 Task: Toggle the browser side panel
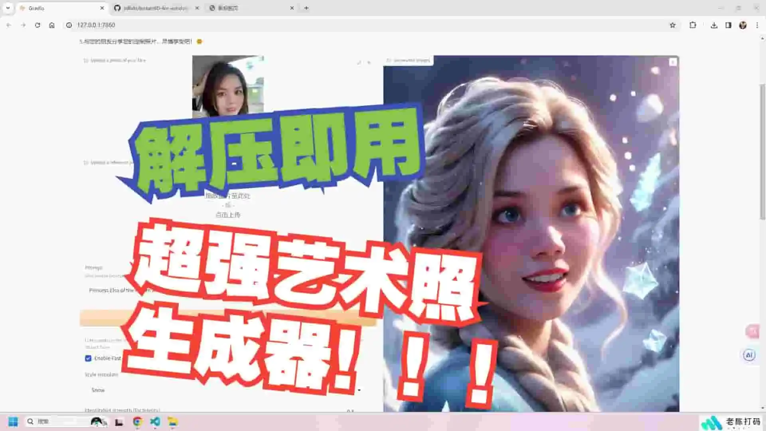tap(728, 25)
